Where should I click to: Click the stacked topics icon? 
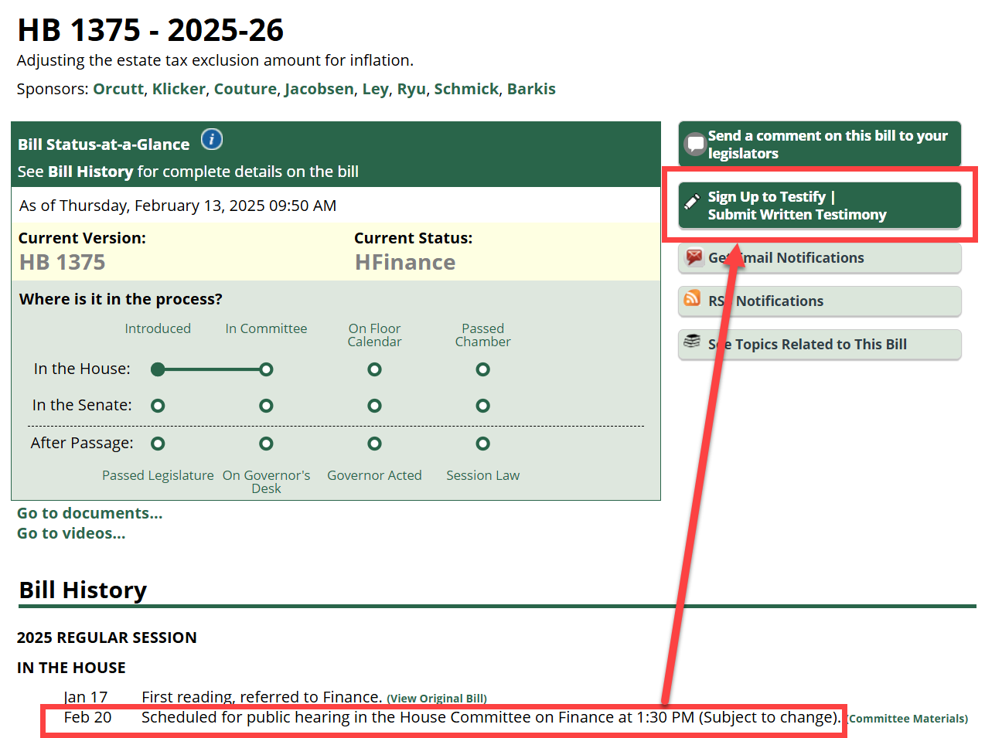pyautogui.click(x=692, y=342)
